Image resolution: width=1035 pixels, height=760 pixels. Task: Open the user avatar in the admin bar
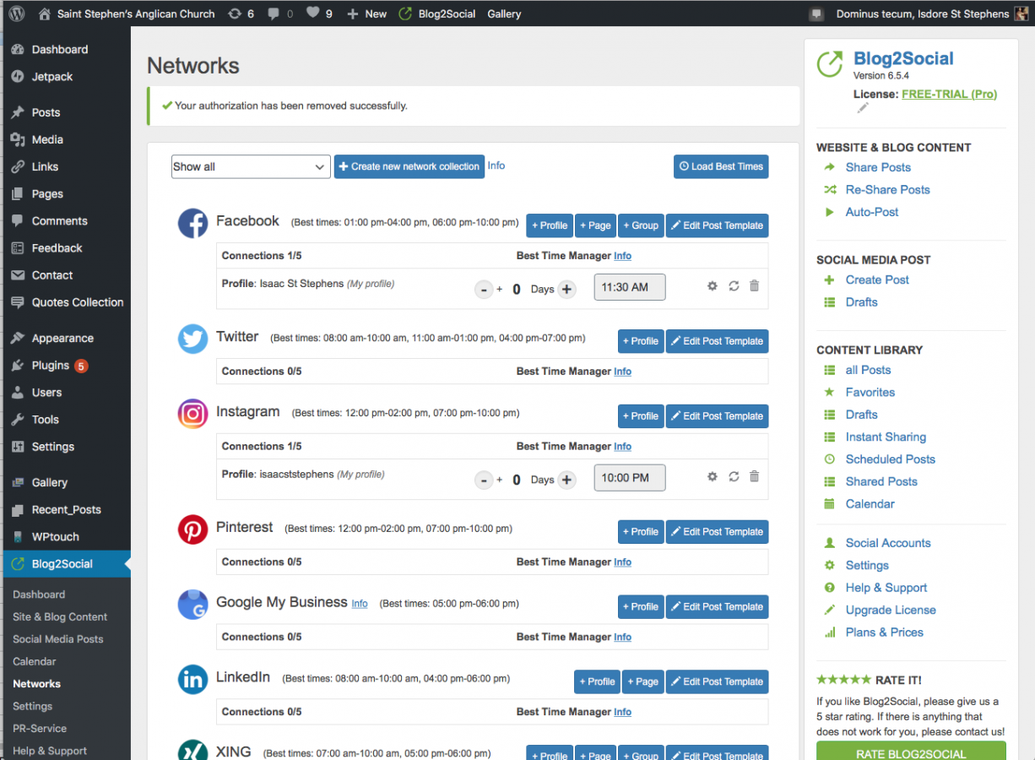(1021, 14)
